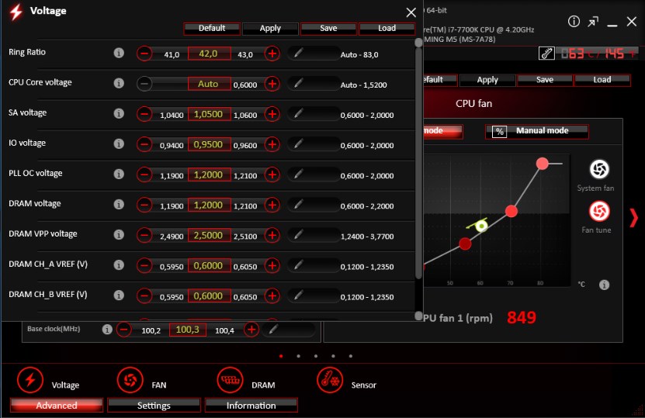
Task: Select the lowest dark-red fan curve point
Action: (x=465, y=244)
